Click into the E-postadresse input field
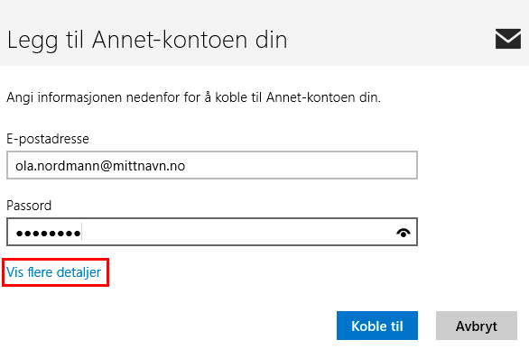 tap(212, 165)
